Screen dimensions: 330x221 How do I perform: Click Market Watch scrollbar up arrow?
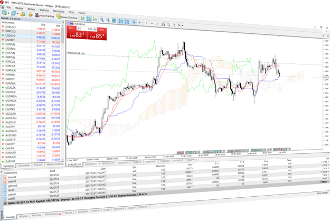coord(63,25)
